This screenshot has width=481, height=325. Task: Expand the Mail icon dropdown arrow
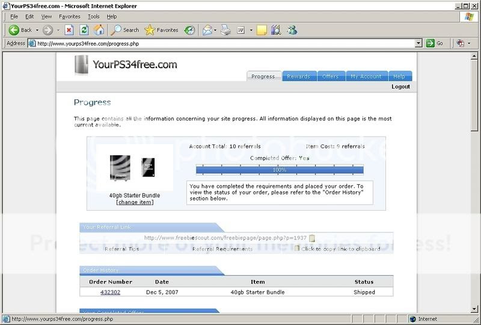click(215, 30)
